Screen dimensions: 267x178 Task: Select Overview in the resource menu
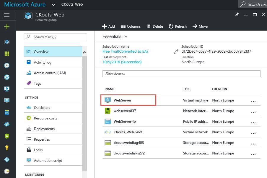click(x=53, y=51)
